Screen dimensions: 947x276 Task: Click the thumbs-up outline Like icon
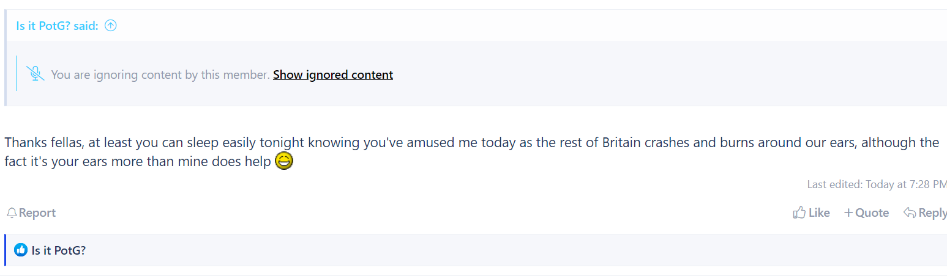pyautogui.click(x=799, y=212)
